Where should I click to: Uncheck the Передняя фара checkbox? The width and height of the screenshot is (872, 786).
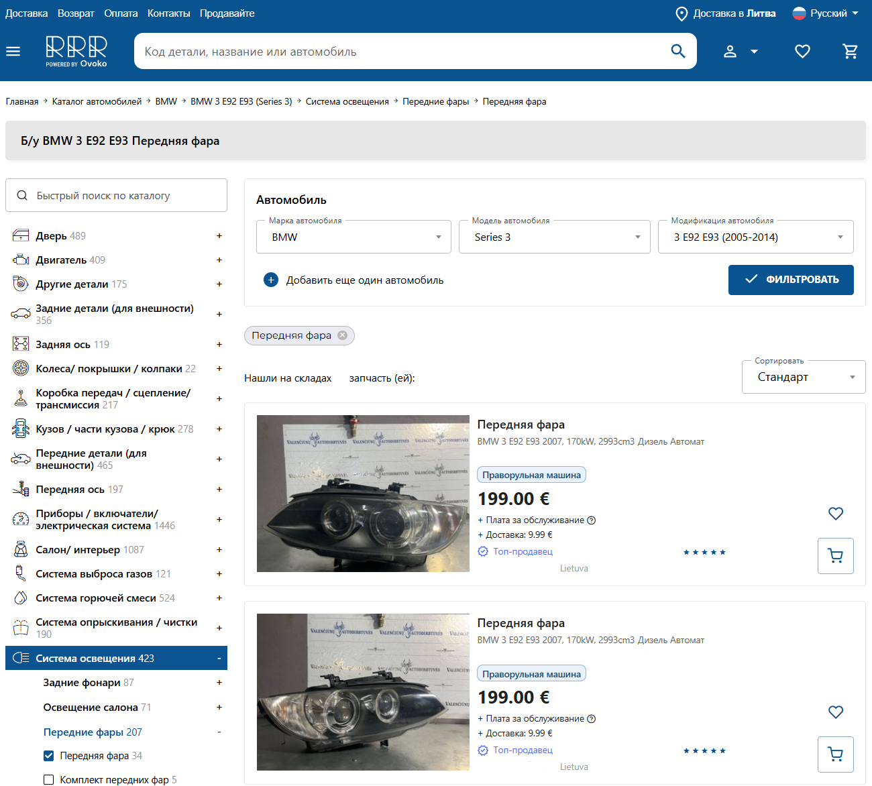click(x=48, y=756)
